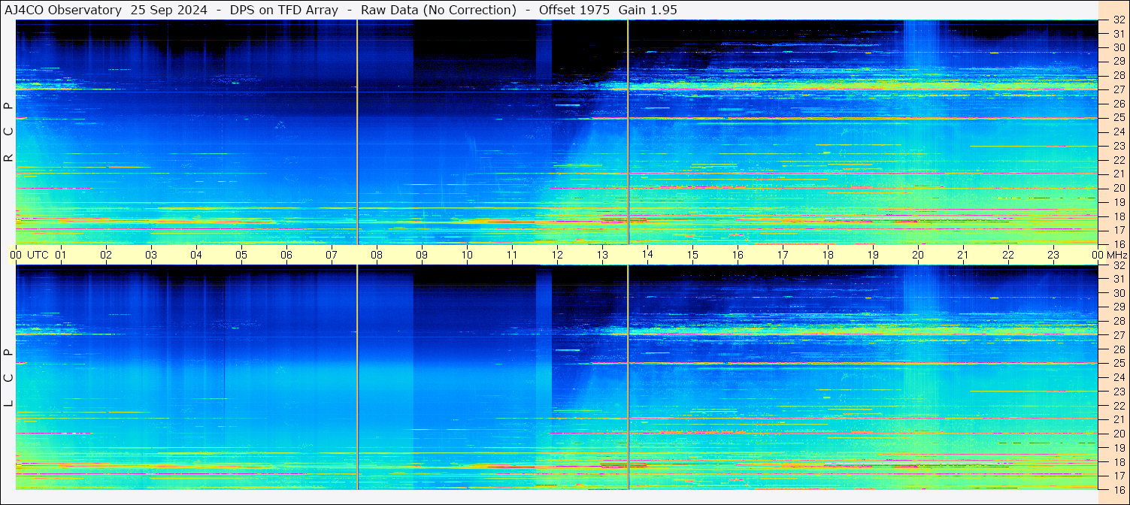This screenshot has height=505, width=1130.
Task: Select the '25 Sep 2024' date in the header
Action: (x=169, y=10)
